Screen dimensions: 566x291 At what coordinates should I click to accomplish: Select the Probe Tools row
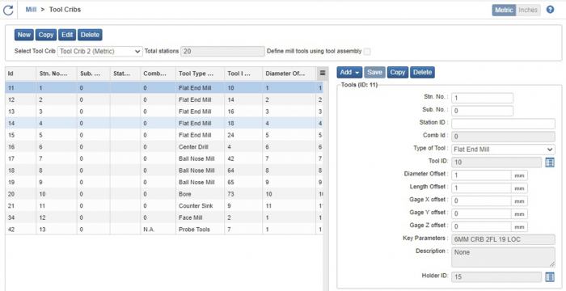click(x=164, y=230)
